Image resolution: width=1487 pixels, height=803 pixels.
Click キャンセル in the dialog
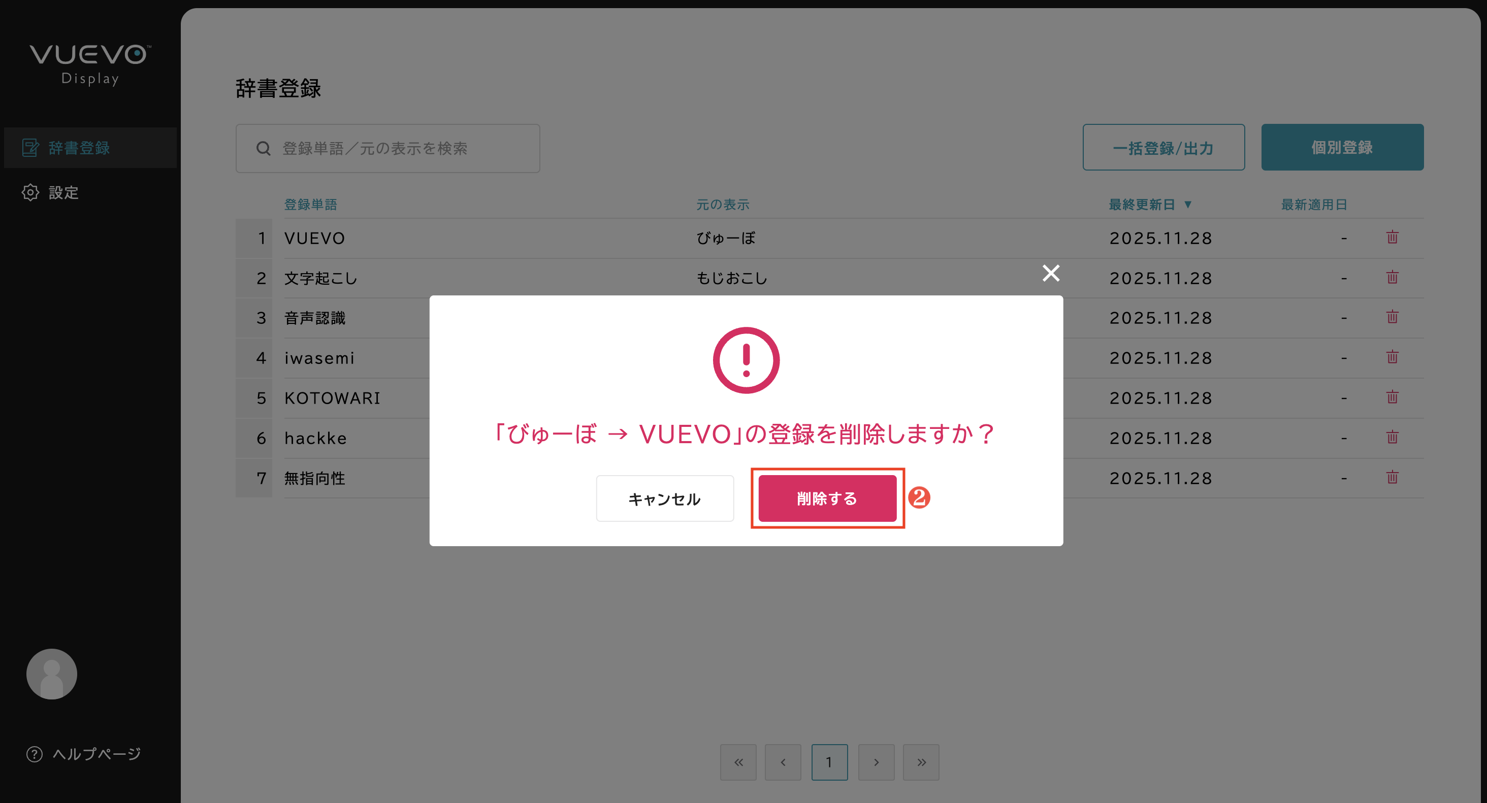[664, 498]
